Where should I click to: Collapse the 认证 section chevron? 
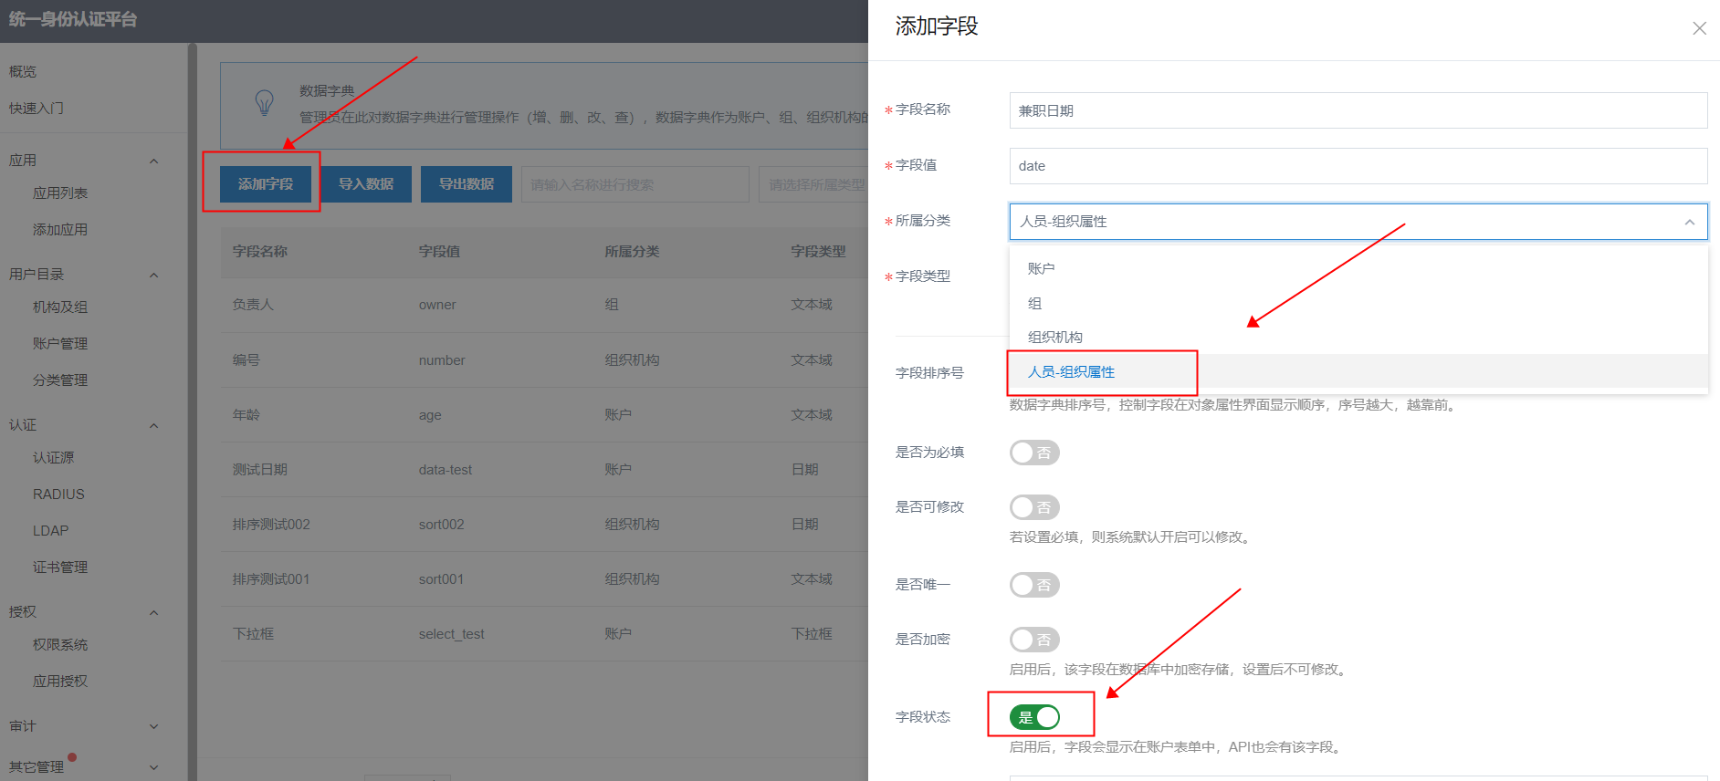pos(153,426)
